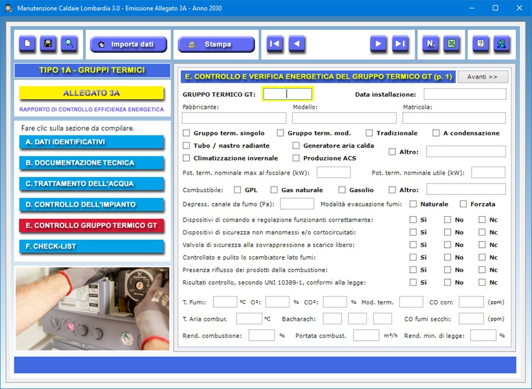
Task: Open section F. Check-List
Action: (92, 246)
